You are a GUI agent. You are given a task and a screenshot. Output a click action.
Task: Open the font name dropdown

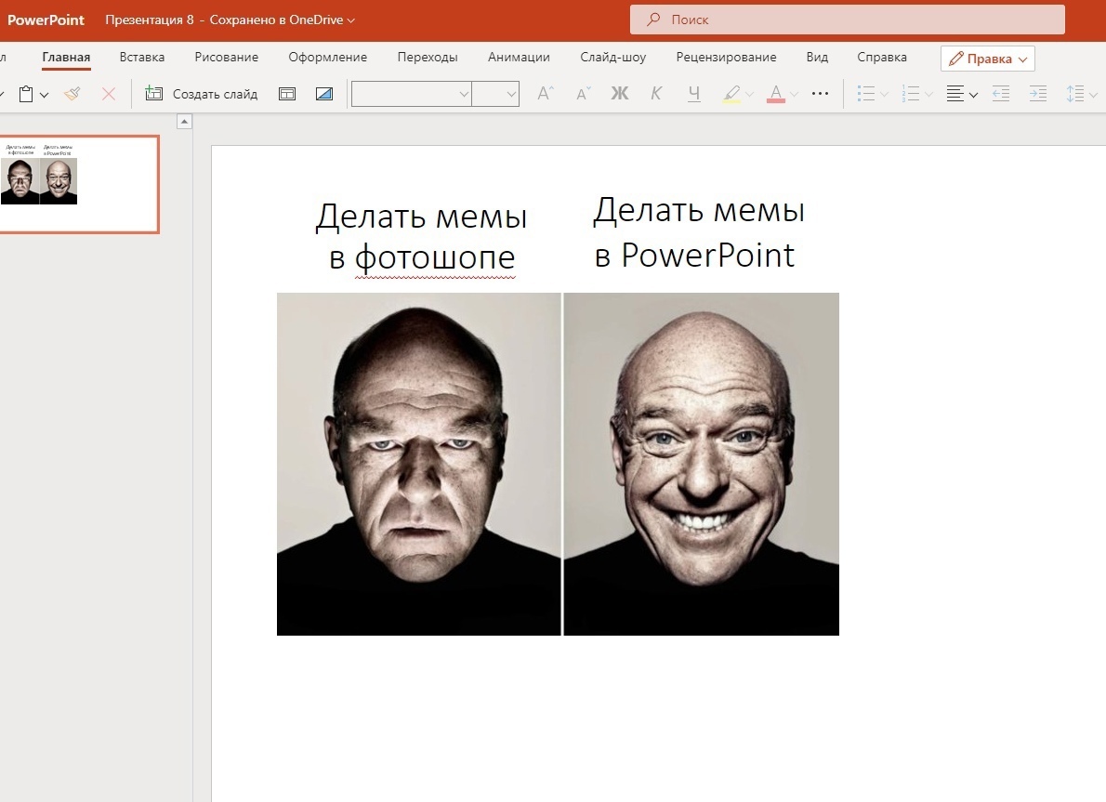411,94
